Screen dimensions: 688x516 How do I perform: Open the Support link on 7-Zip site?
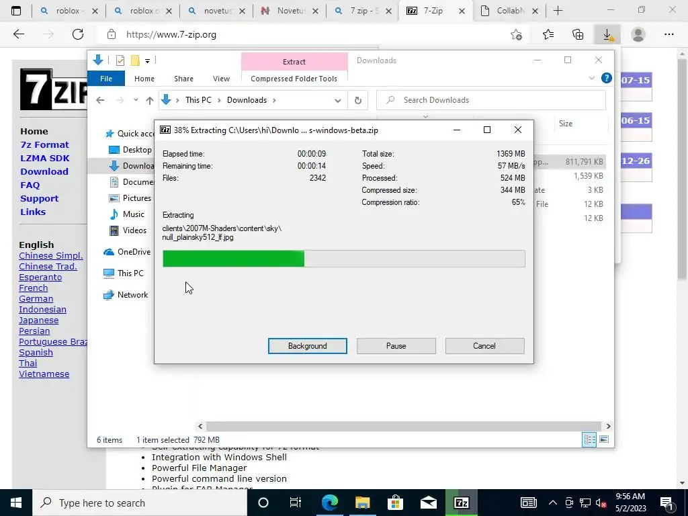(39, 199)
